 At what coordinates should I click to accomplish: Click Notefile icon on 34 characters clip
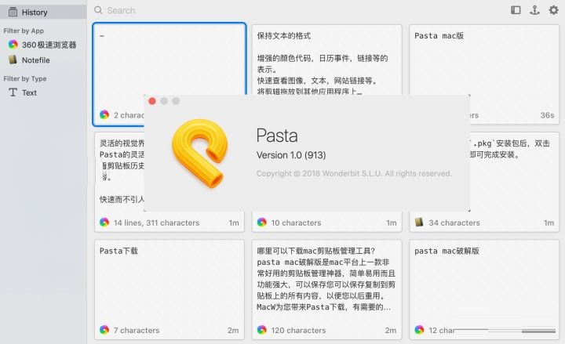[419, 222]
